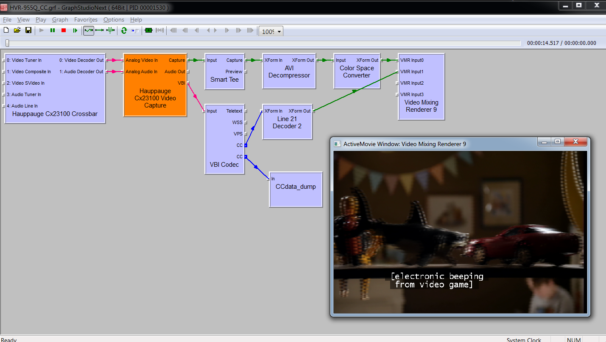This screenshot has width=606, height=342.
Task: Open a graph file with folder icon
Action: [17, 30]
